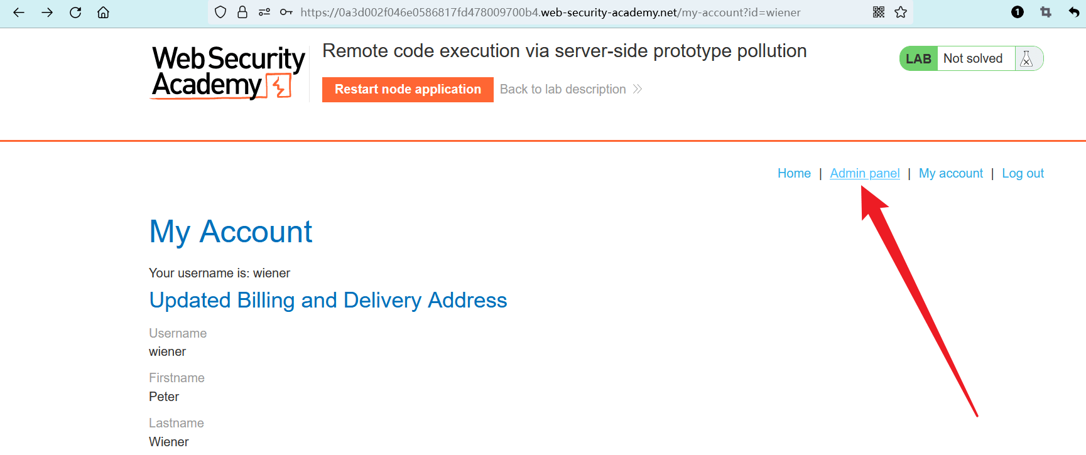Open the Admin panel link
Image resolution: width=1086 pixels, height=455 pixels.
tap(864, 173)
